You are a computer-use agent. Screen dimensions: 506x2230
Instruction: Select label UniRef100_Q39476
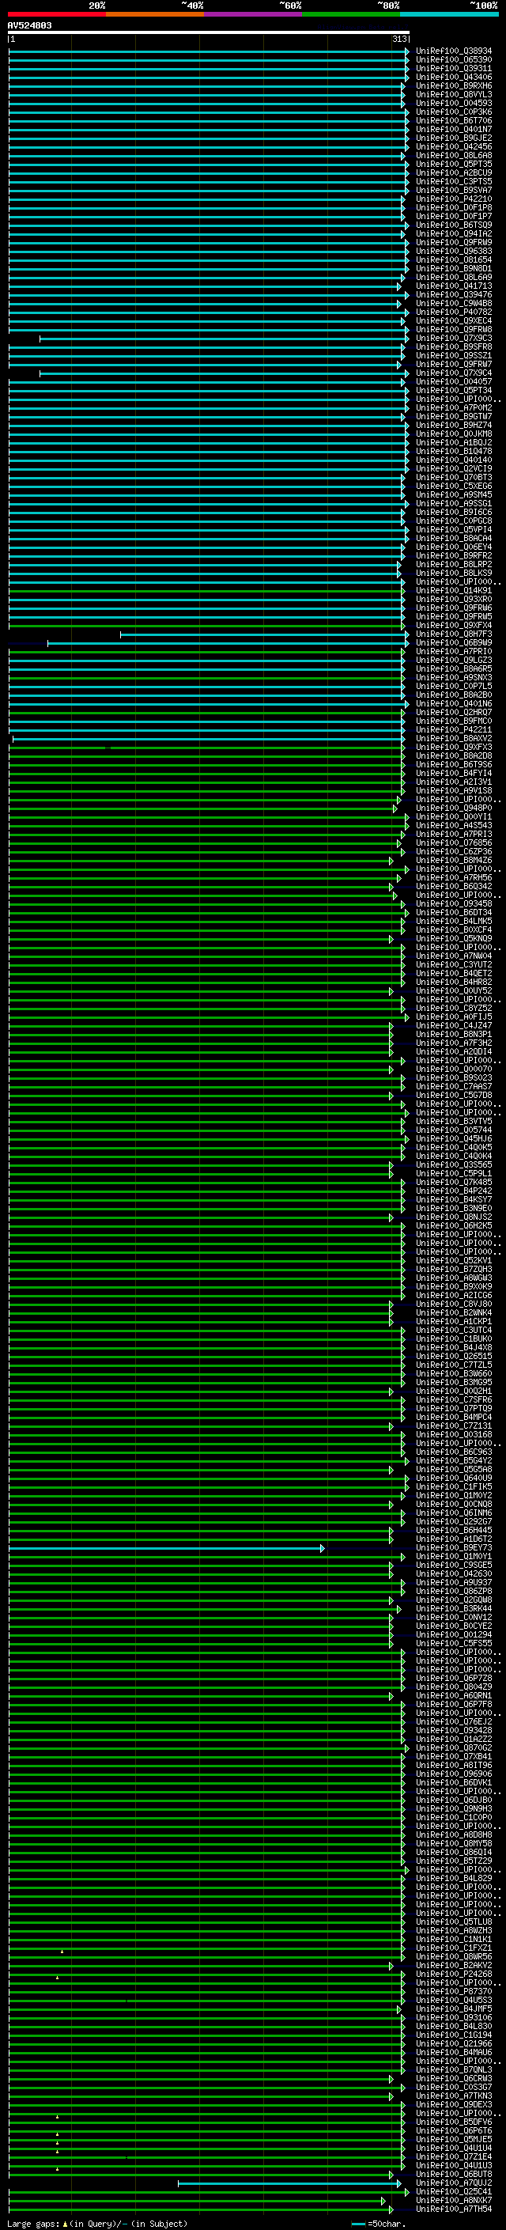pyautogui.click(x=454, y=294)
